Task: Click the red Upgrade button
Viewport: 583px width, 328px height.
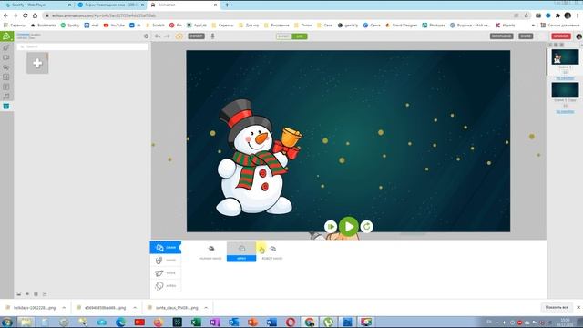Action: tap(561, 36)
